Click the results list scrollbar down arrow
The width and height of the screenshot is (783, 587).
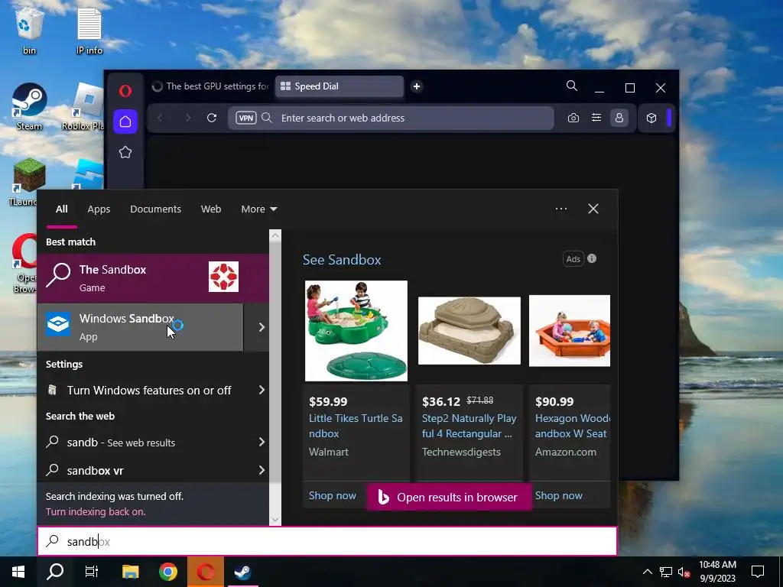pyautogui.click(x=275, y=519)
